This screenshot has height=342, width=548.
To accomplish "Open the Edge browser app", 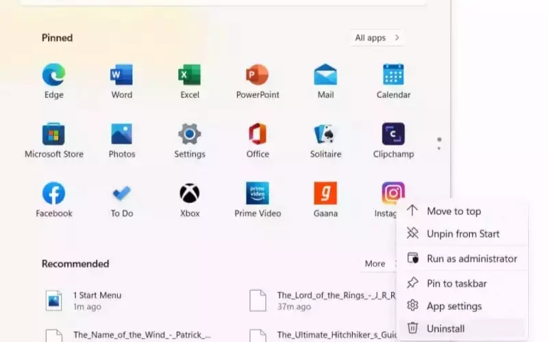I will 53,81.
